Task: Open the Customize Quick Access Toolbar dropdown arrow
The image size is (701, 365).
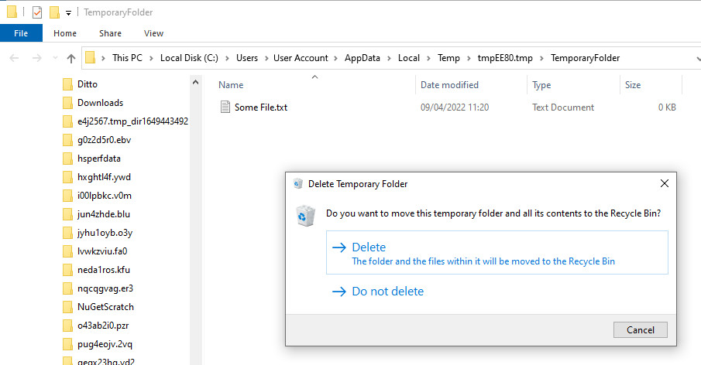Action: [68, 13]
